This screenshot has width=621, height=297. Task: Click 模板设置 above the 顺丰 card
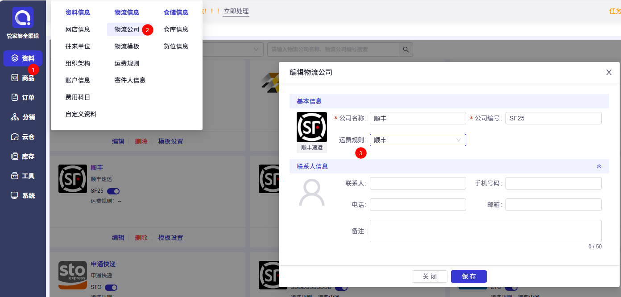[170, 141]
